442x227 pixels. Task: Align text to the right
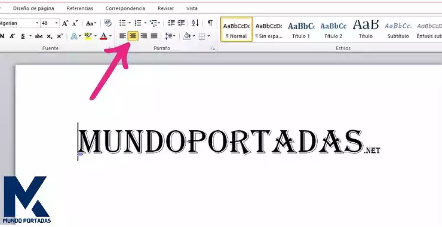[x=143, y=36]
